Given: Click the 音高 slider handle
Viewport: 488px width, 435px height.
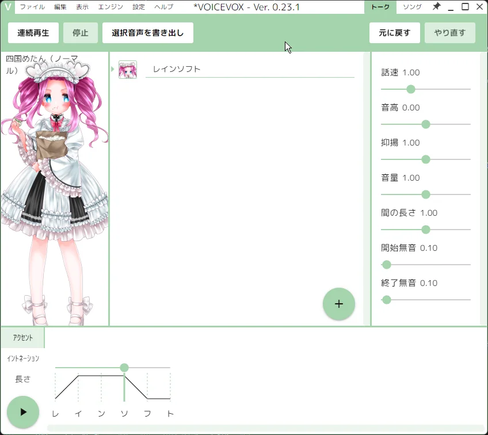Looking at the screenshot, I should point(426,124).
